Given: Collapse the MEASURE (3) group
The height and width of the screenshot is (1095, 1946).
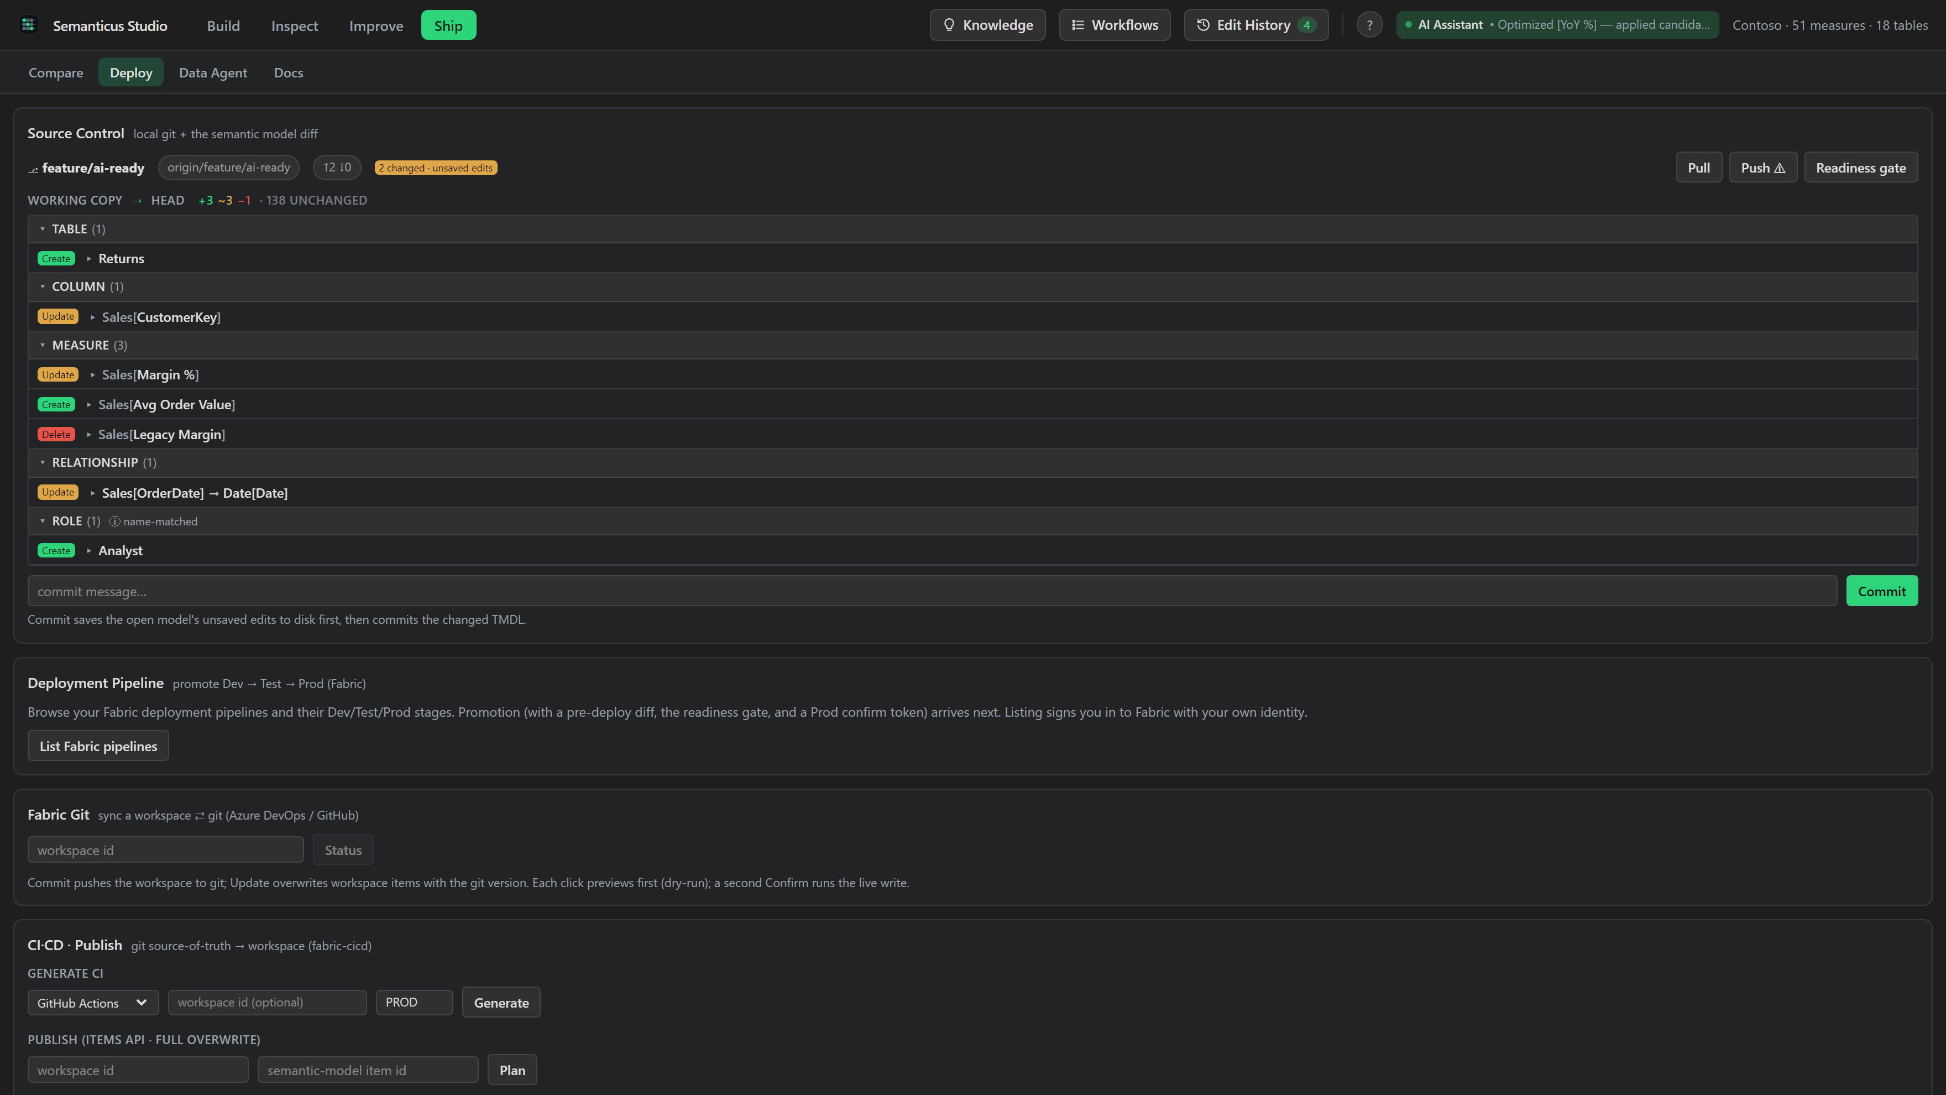Looking at the screenshot, I should (43, 345).
